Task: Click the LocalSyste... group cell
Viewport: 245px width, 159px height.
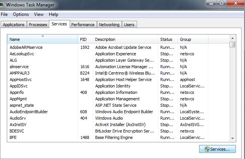Action: click(x=192, y=112)
